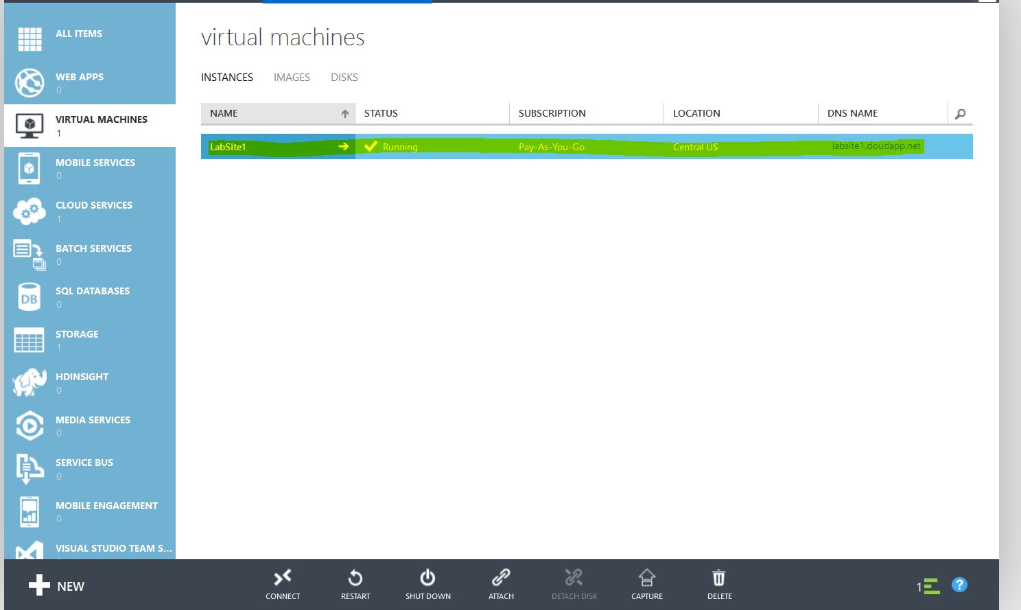Screen dimensions: 1021x610
Task: Restart the selected virtual machine
Action: pyautogui.click(x=355, y=578)
